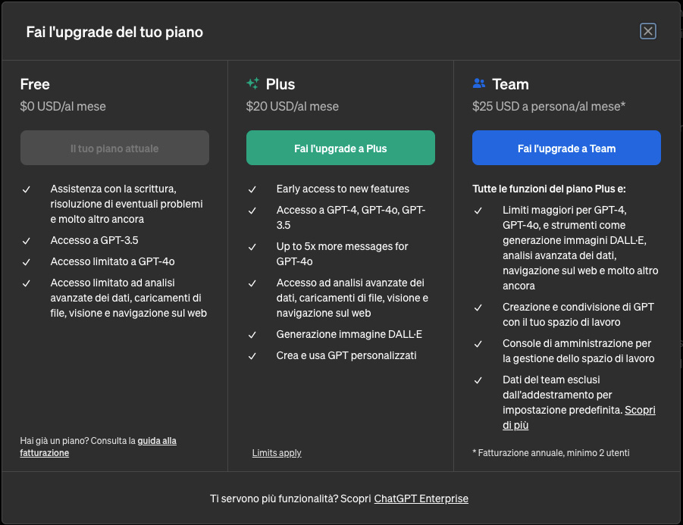Open the ChatGPT Enterprise link
This screenshot has height=525, width=683.
point(421,498)
